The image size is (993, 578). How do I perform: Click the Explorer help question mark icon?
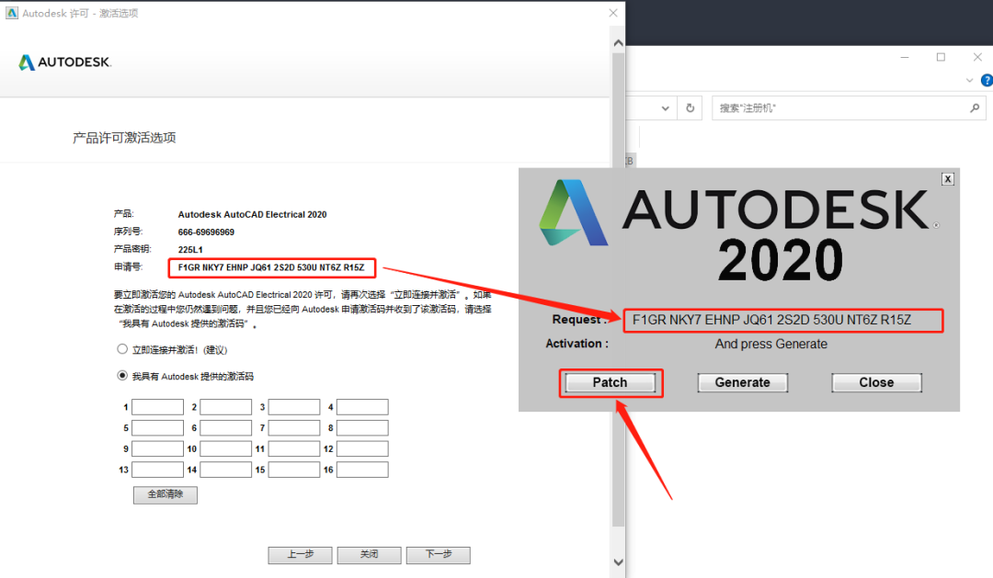coord(987,80)
